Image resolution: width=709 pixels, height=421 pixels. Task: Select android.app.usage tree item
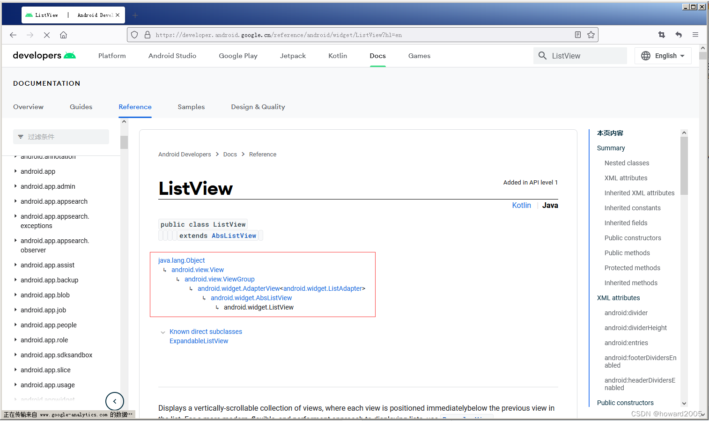[47, 385]
